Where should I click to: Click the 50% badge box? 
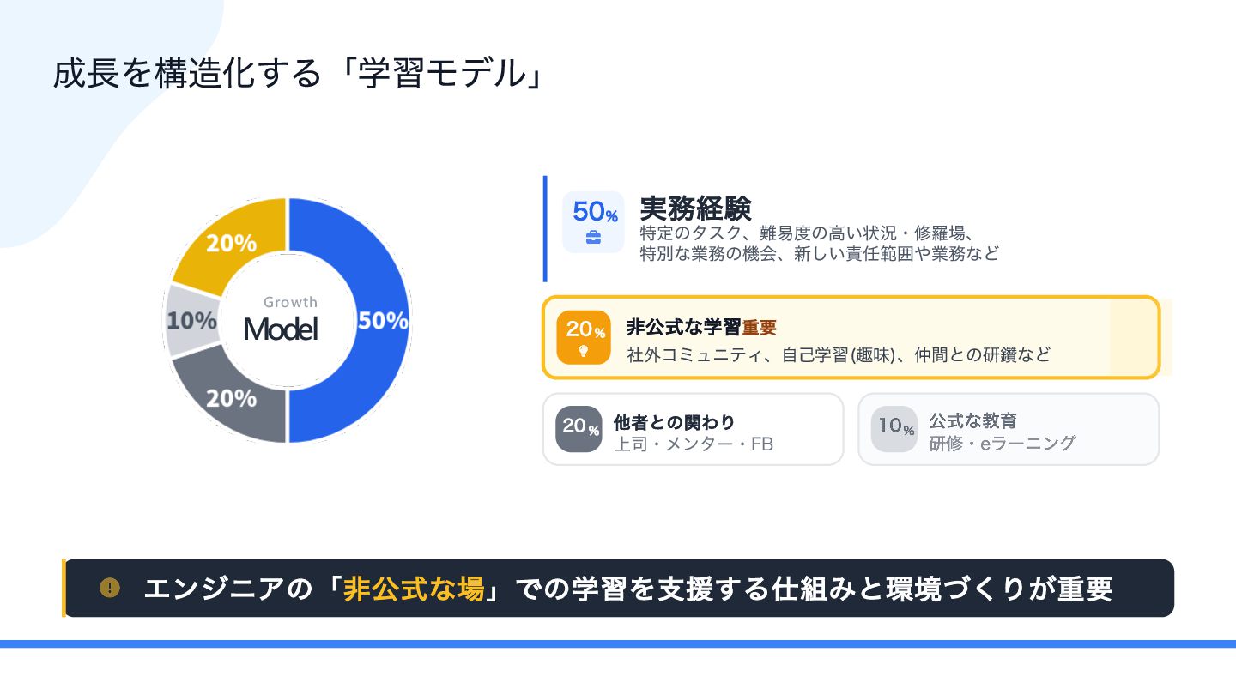593,221
